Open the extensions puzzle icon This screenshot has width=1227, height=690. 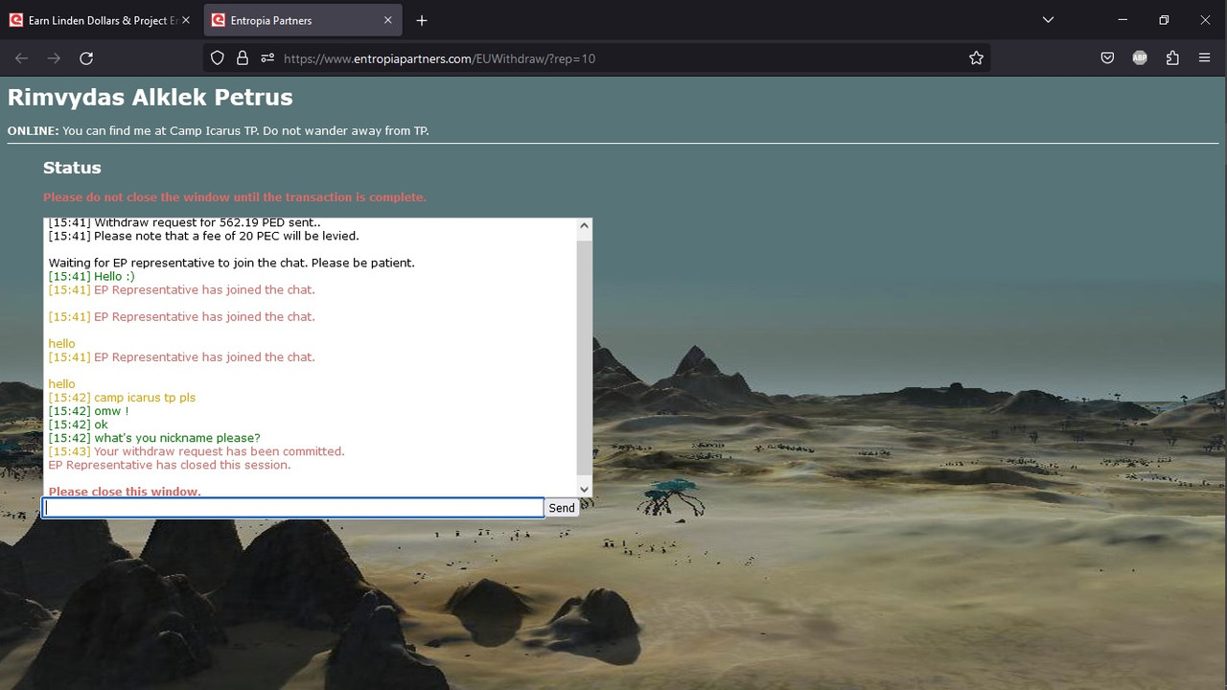pos(1172,58)
